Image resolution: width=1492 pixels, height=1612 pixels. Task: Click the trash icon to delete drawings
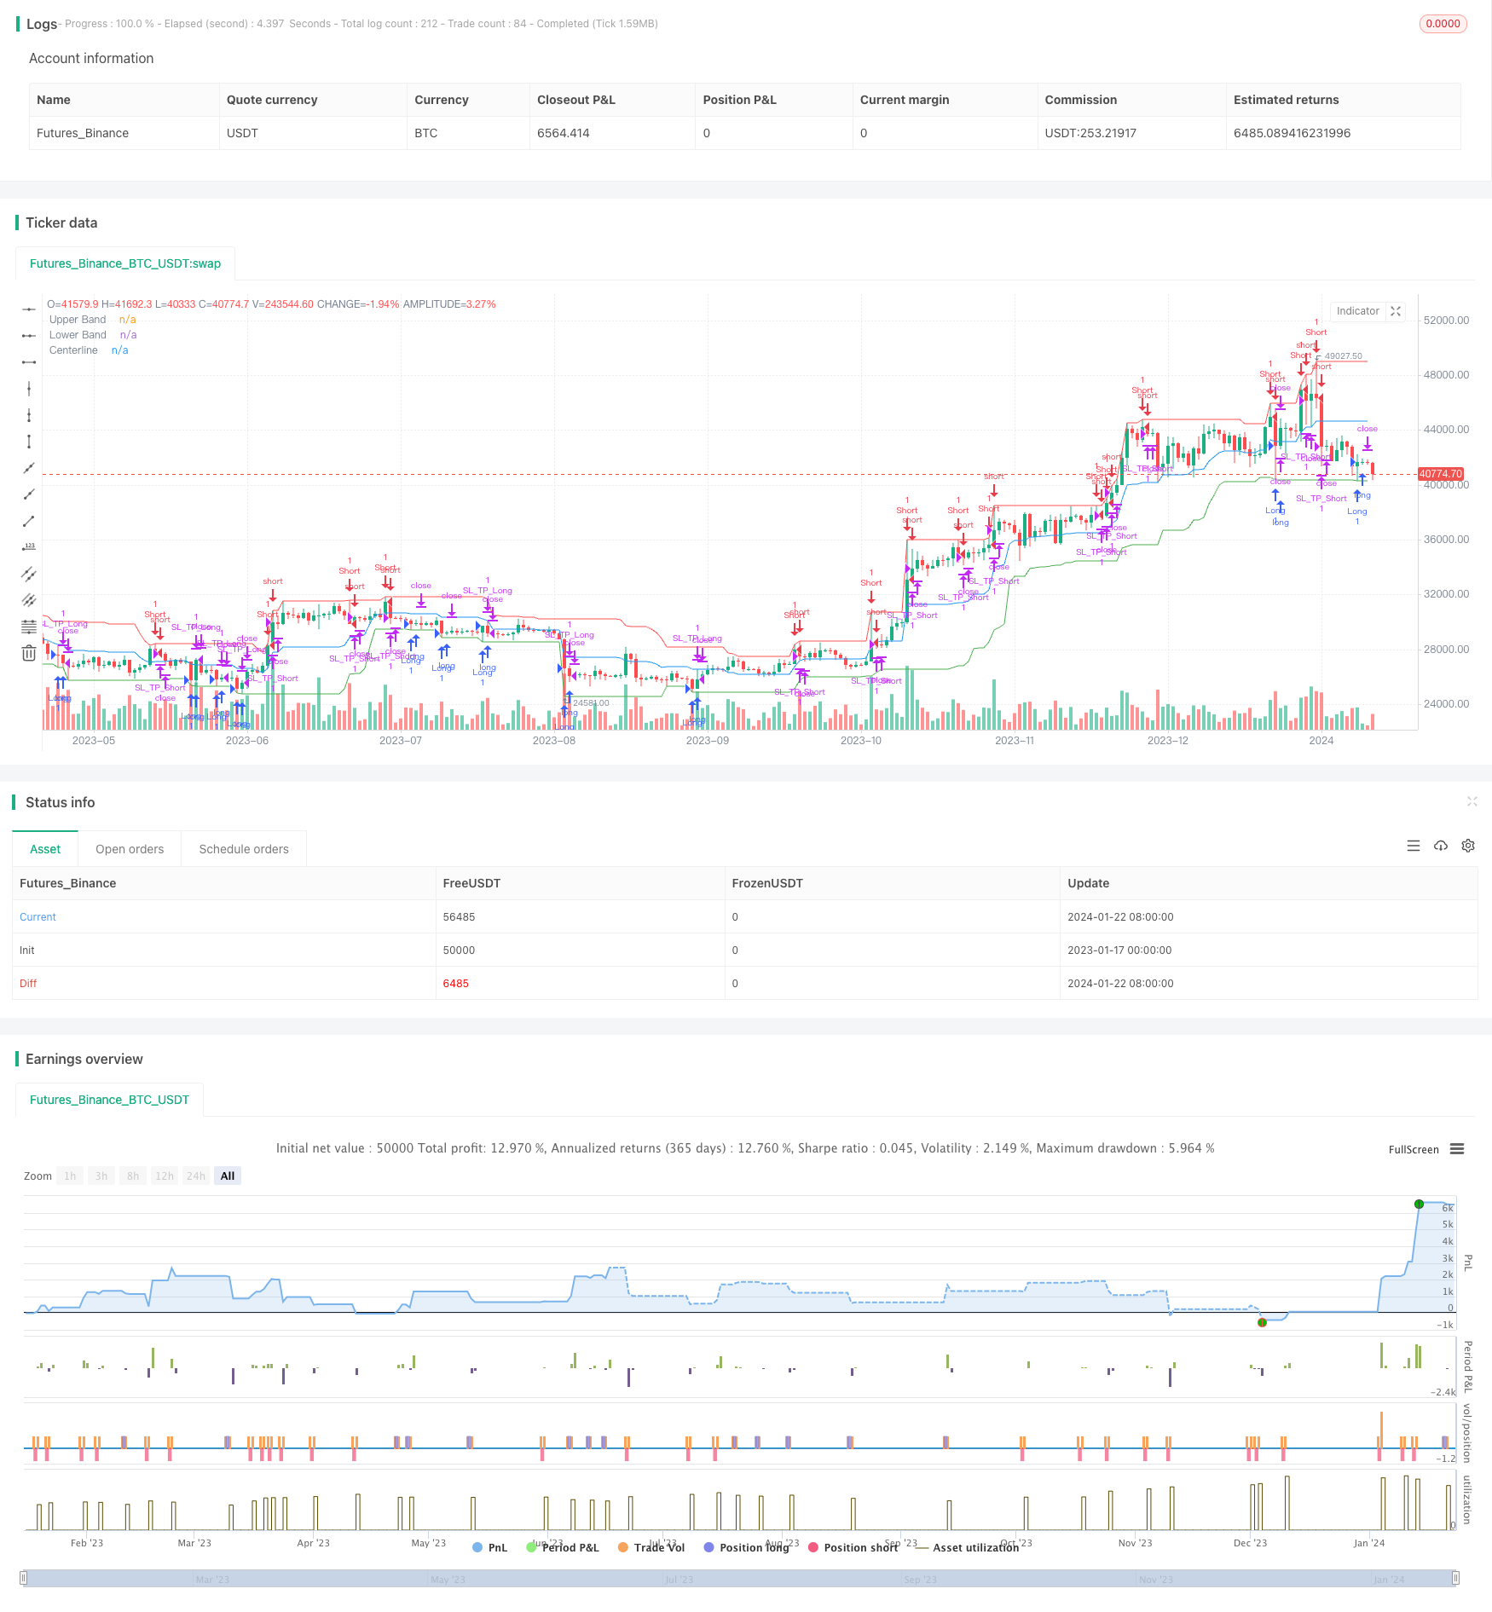point(29,653)
